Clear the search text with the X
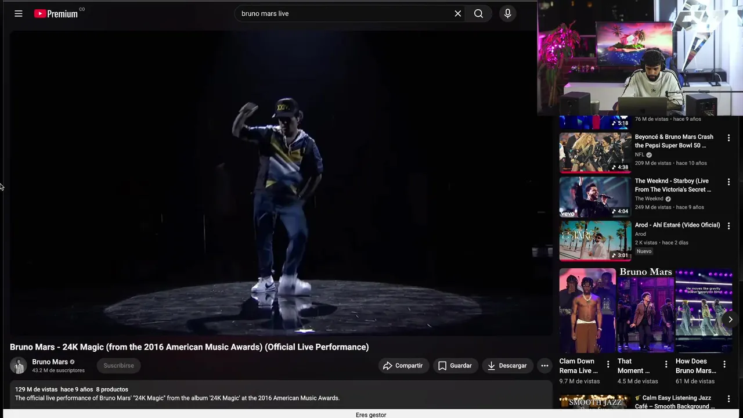 (457, 13)
